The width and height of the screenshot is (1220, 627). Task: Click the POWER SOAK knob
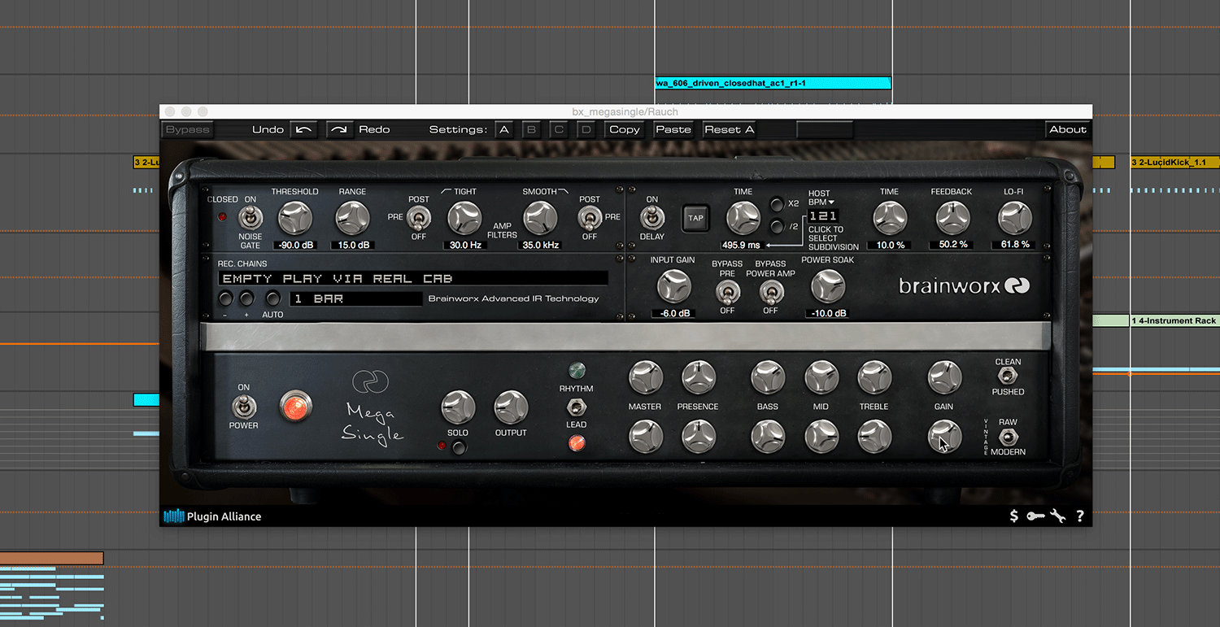(828, 286)
